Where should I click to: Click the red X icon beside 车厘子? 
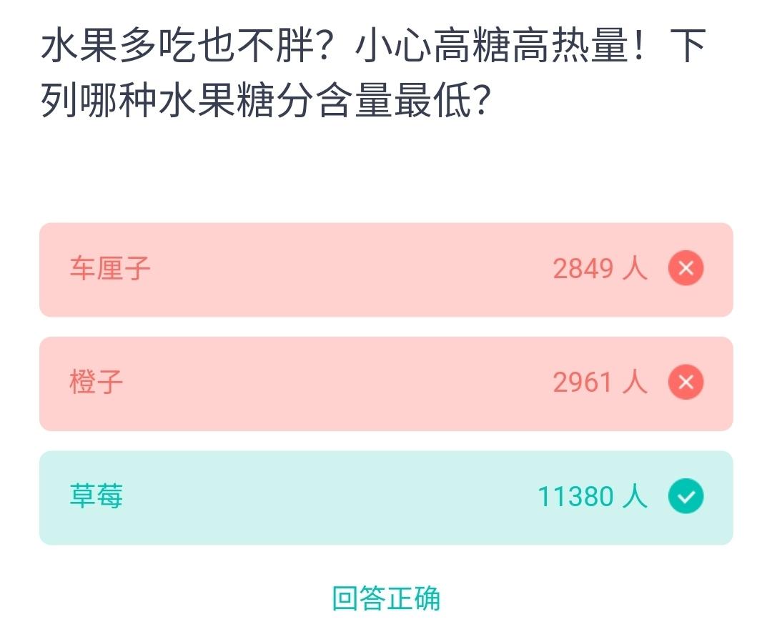pyautogui.click(x=686, y=268)
